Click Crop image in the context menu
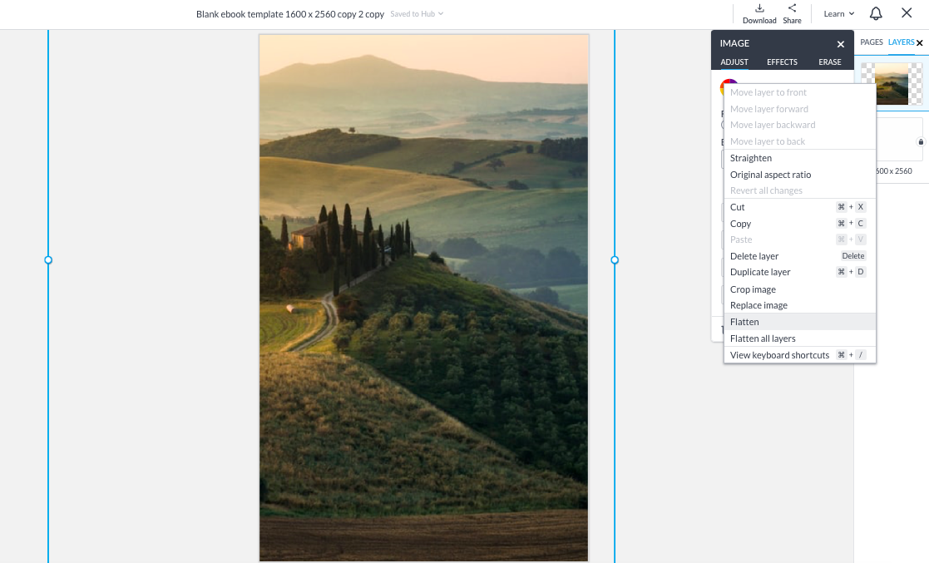Screen dimensions: 929x563 click(753, 289)
